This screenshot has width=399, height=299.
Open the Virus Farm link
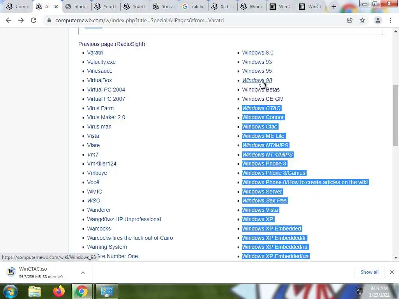pos(100,108)
